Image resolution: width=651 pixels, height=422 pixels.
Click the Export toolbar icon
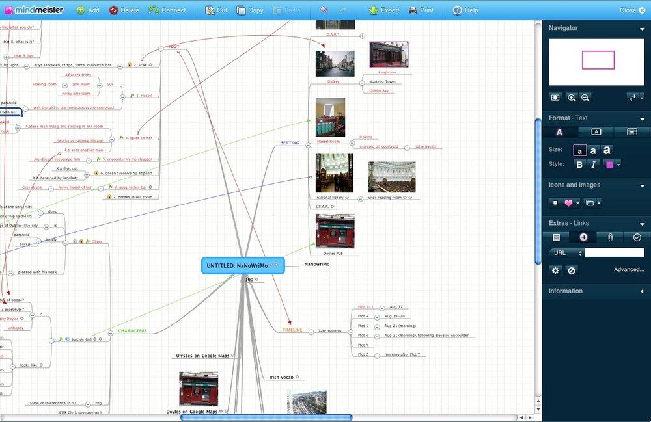(374, 10)
